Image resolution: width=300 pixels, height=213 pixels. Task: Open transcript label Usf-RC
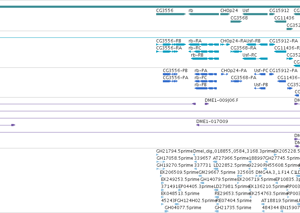tap(250, 55)
